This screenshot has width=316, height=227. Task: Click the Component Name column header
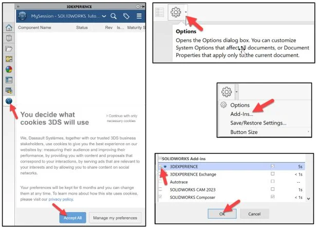coord(34,27)
